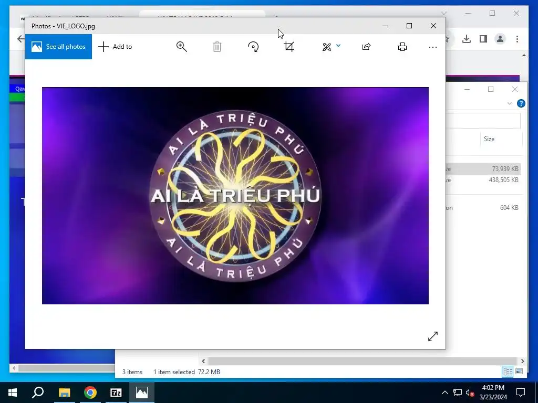The width and height of the screenshot is (538, 403).
Task: Open the See more ellipsis menu
Action: [x=433, y=47]
